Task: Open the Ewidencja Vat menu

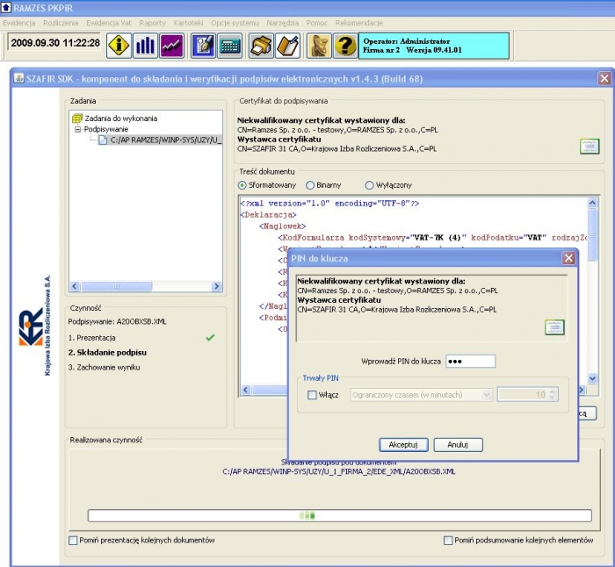Action: [109, 23]
